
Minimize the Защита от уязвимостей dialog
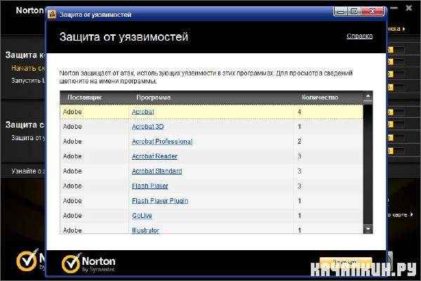(x=340, y=11)
